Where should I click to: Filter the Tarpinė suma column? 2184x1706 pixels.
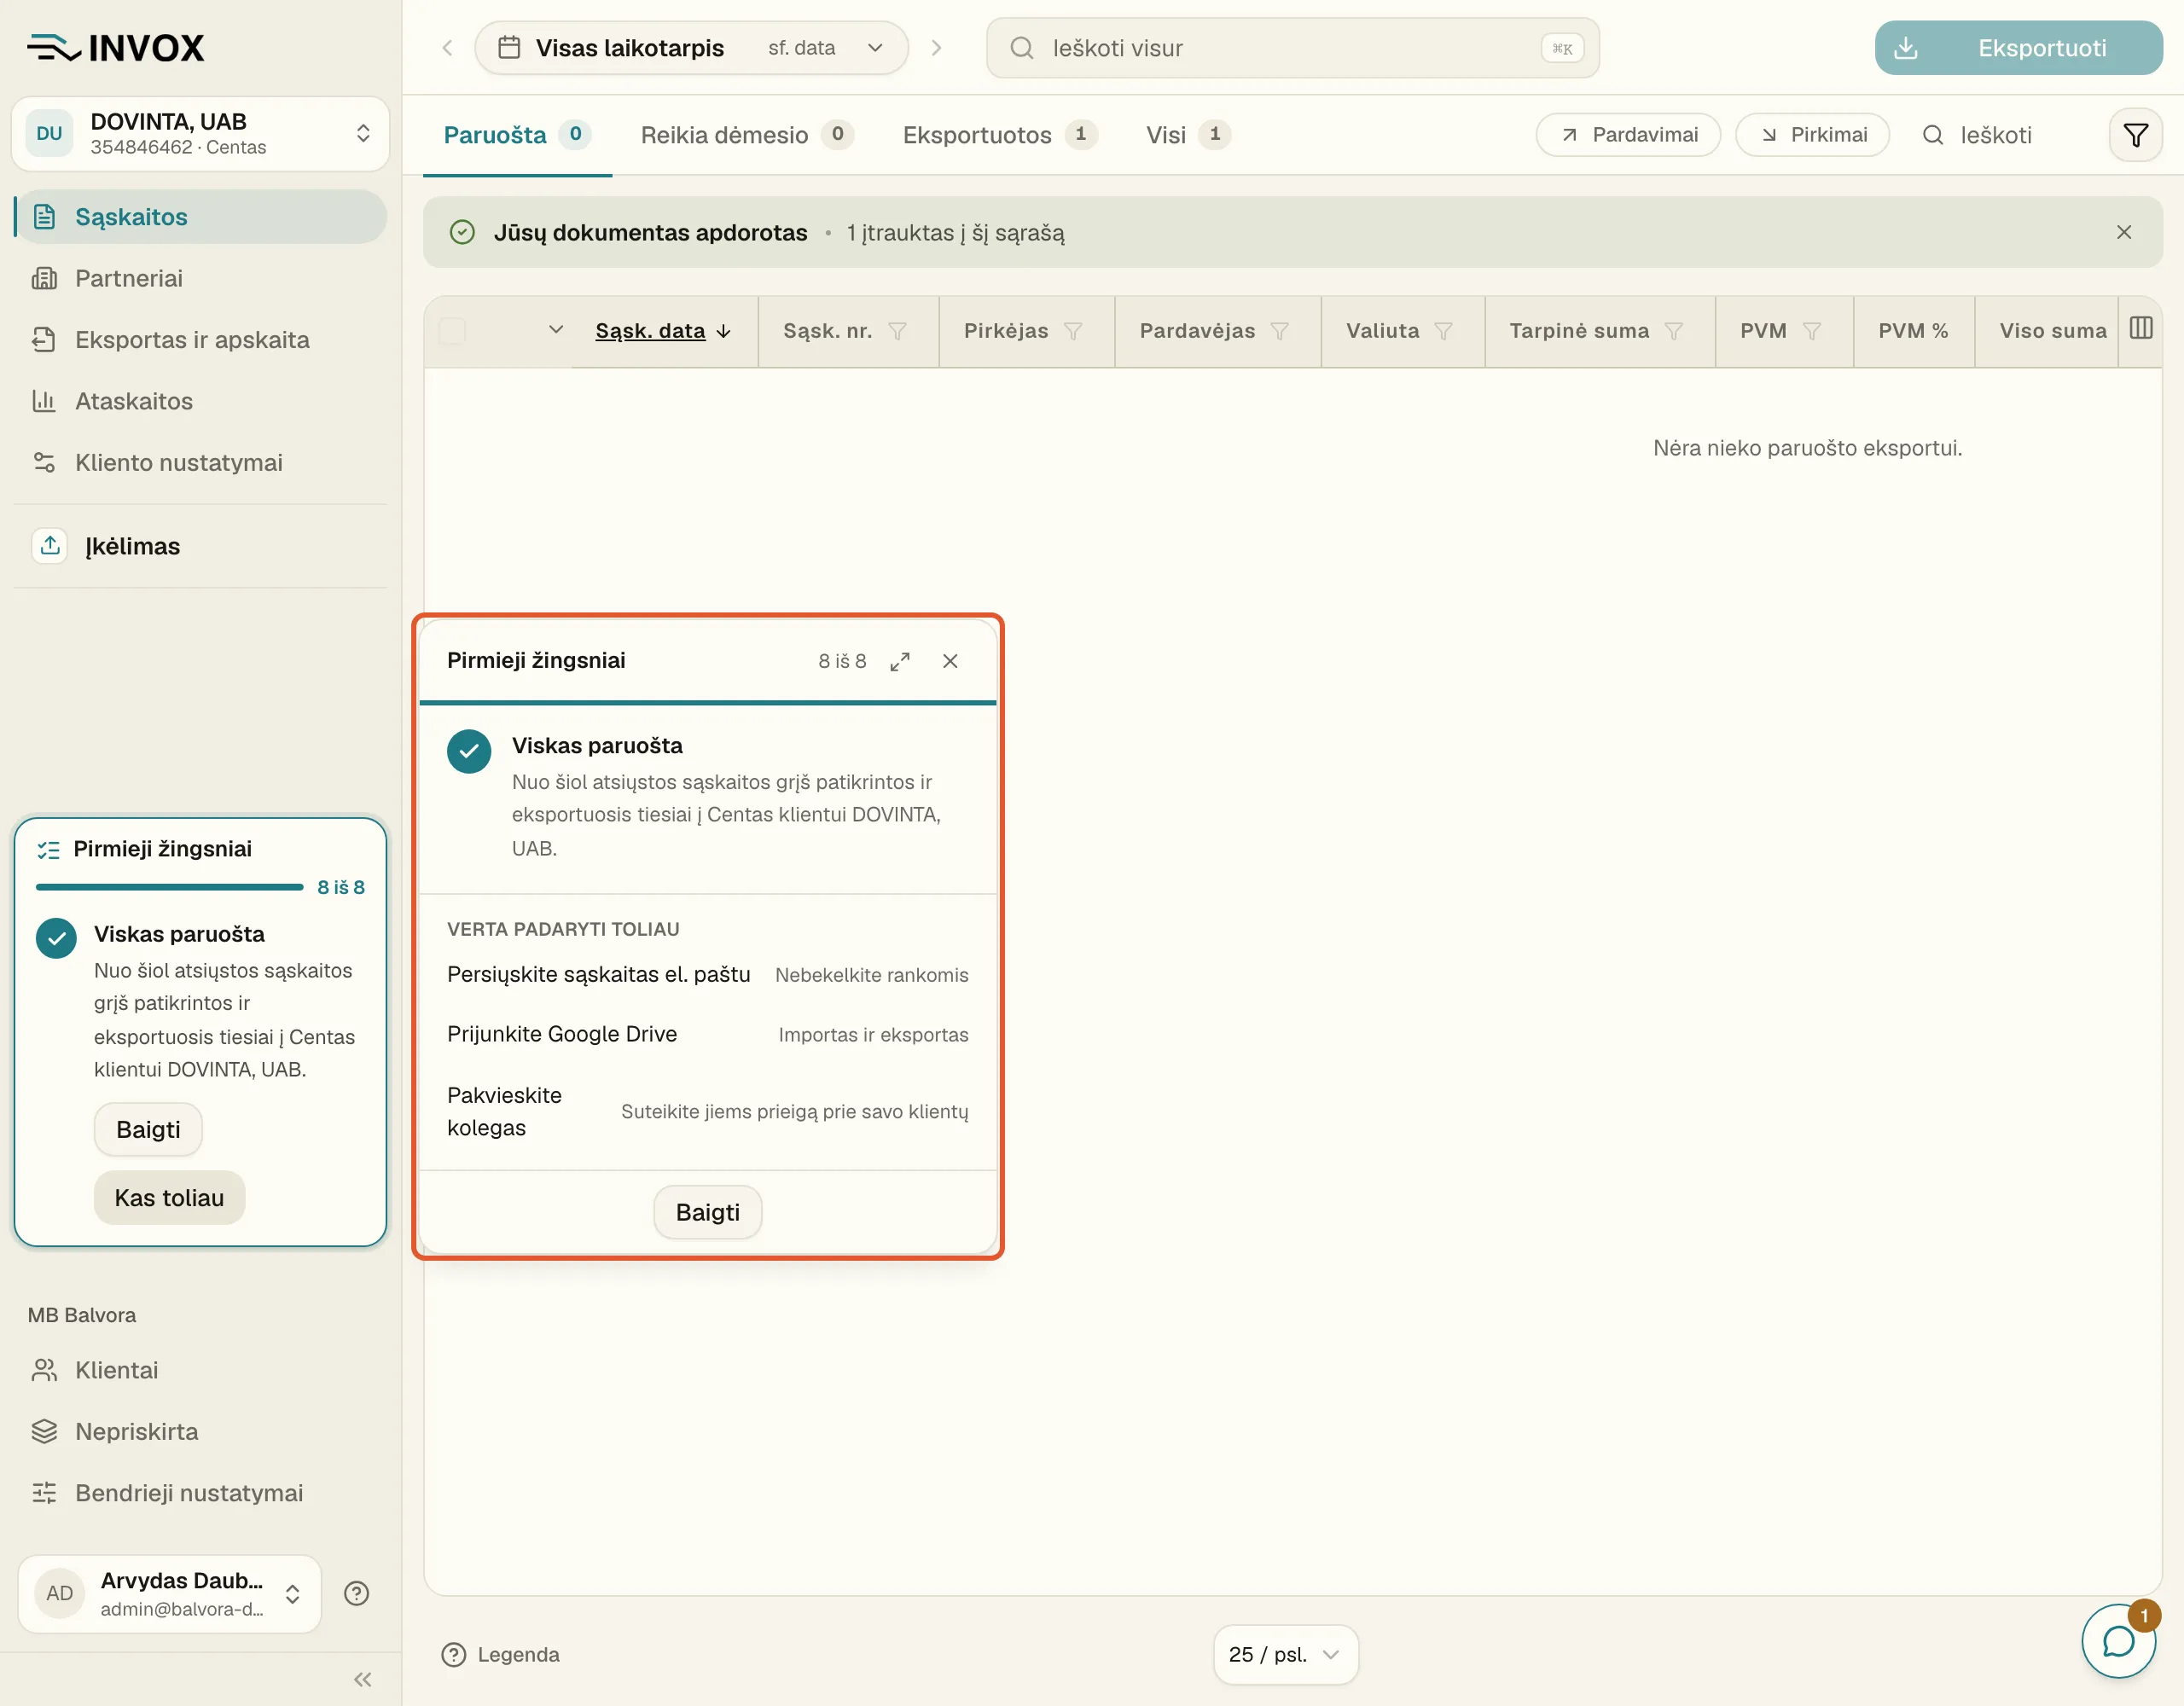pyautogui.click(x=1673, y=331)
